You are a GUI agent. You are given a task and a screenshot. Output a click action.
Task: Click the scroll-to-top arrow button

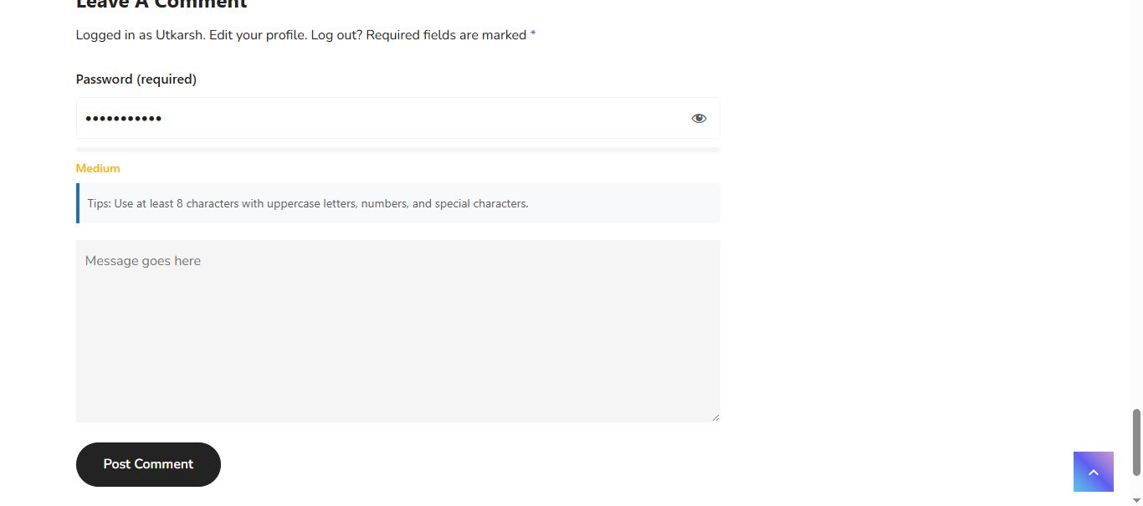click(1093, 472)
